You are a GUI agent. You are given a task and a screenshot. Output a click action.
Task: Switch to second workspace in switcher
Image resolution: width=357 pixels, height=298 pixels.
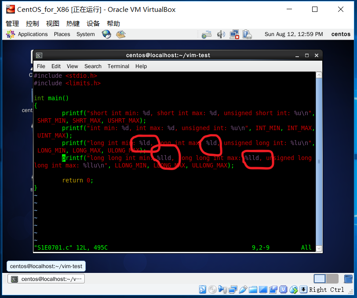point(332,279)
